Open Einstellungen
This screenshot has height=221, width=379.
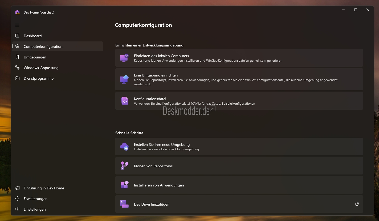[58, 209]
